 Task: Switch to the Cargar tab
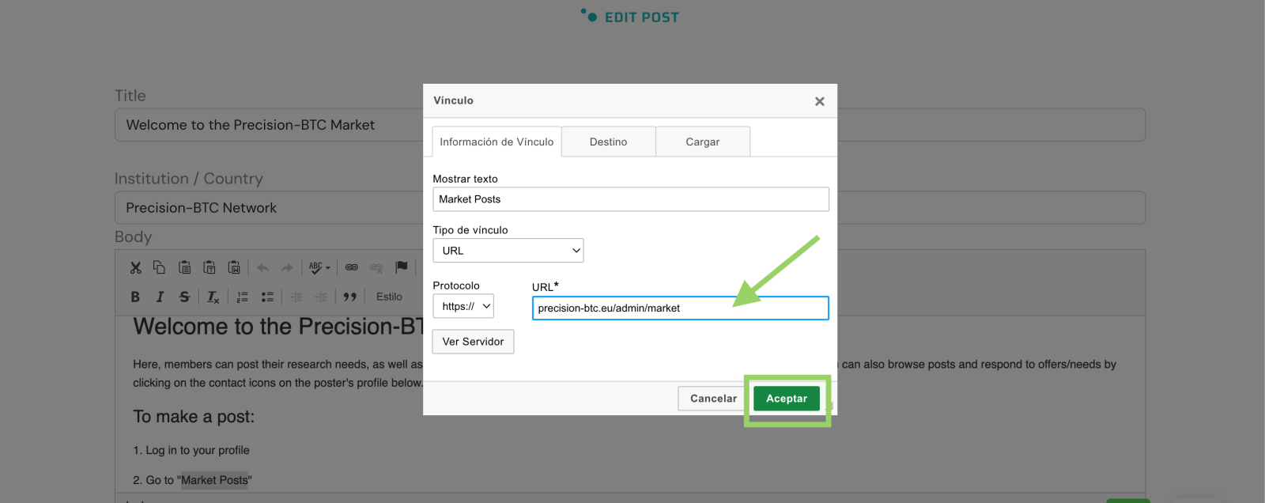coord(702,142)
